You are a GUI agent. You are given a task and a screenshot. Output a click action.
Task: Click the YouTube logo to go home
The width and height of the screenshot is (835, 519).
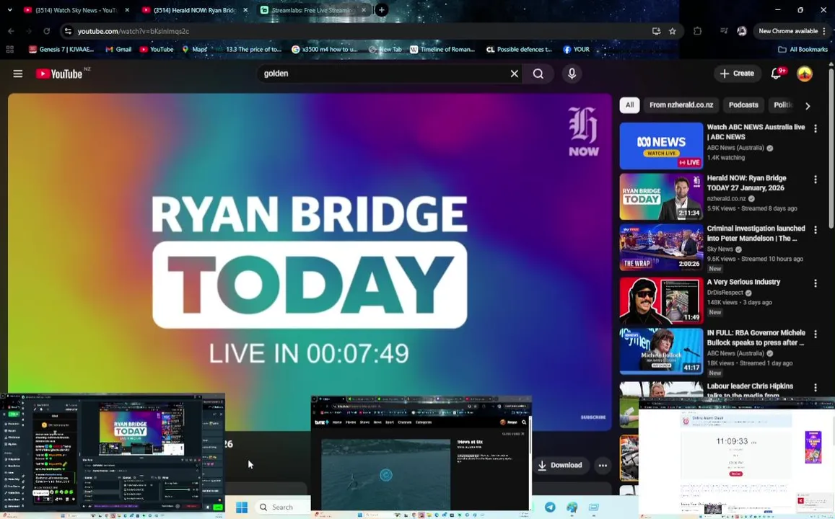tap(59, 74)
